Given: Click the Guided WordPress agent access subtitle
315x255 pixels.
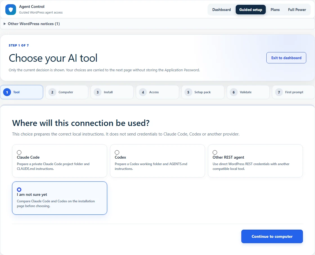Looking at the screenshot, I should coord(41,12).
